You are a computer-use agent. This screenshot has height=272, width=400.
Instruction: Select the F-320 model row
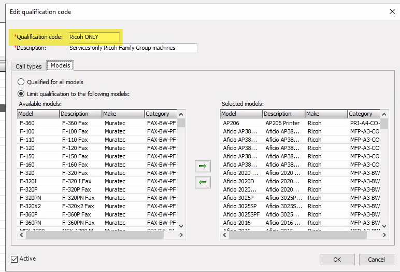coord(97,173)
